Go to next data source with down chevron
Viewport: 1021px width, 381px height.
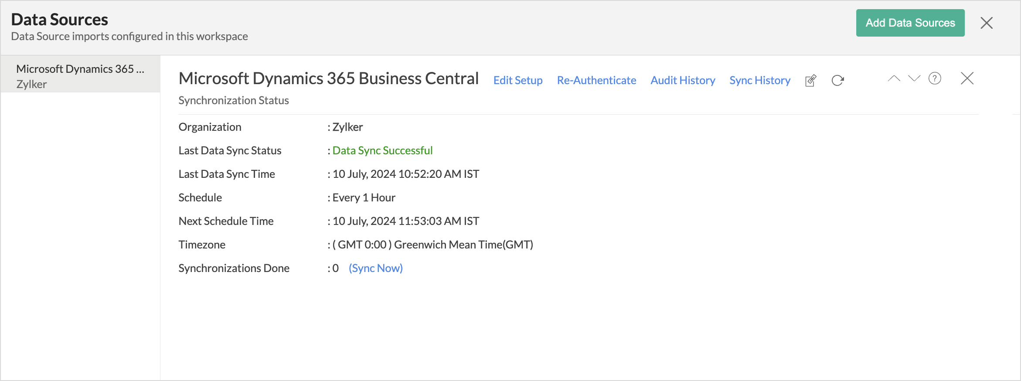914,78
